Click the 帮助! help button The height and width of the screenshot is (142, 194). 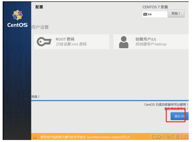[x=176, y=13]
